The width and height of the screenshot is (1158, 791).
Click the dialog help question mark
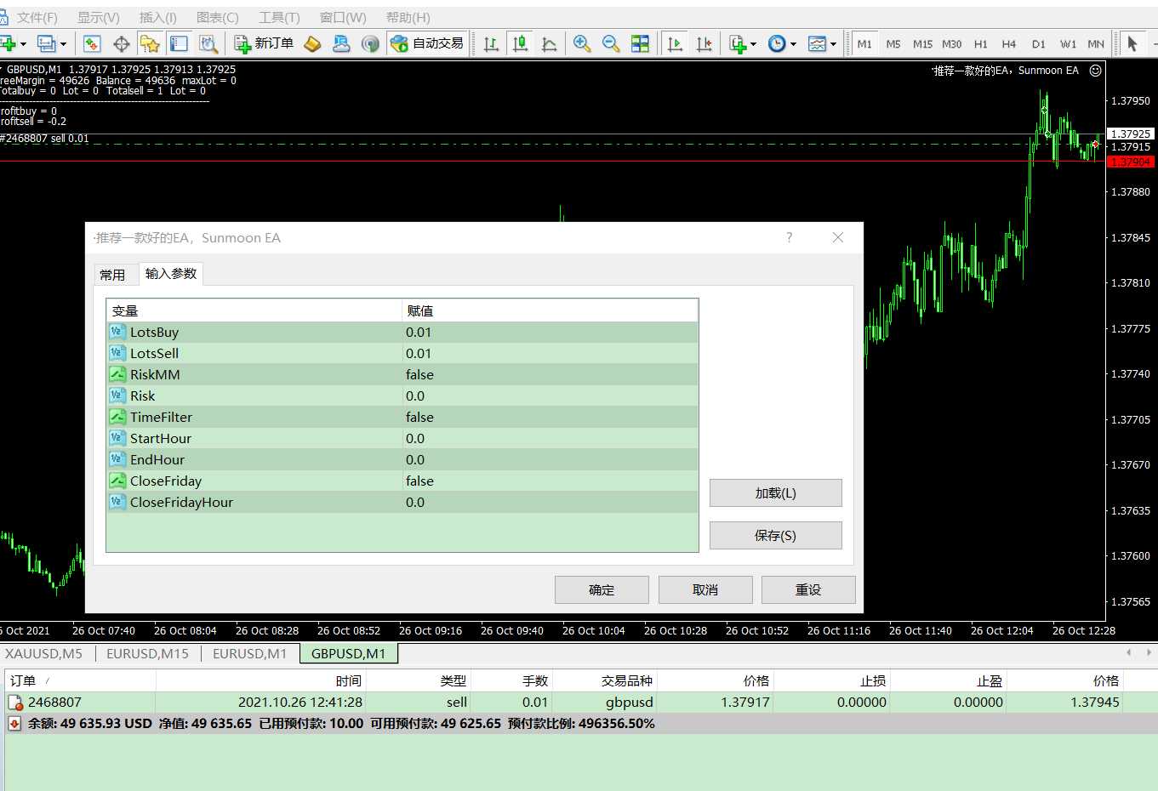pos(790,237)
